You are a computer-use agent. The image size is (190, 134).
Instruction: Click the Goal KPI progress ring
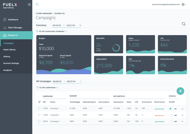116,48
